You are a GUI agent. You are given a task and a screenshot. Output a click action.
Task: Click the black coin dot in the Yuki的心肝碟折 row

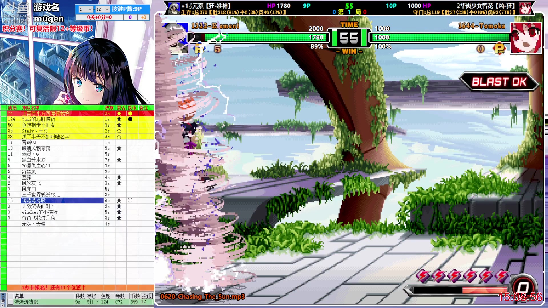130,119
